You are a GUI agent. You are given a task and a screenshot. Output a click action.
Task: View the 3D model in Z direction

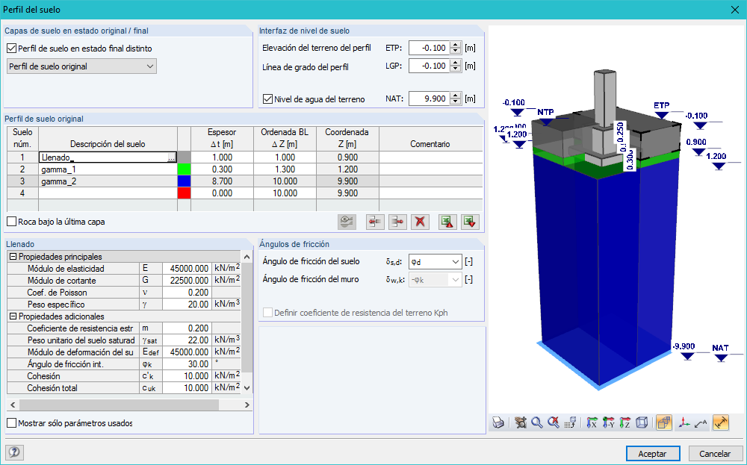point(625,422)
